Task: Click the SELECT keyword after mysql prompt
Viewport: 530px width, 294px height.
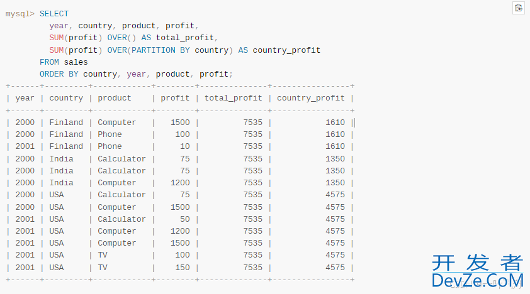Action: [x=54, y=14]
